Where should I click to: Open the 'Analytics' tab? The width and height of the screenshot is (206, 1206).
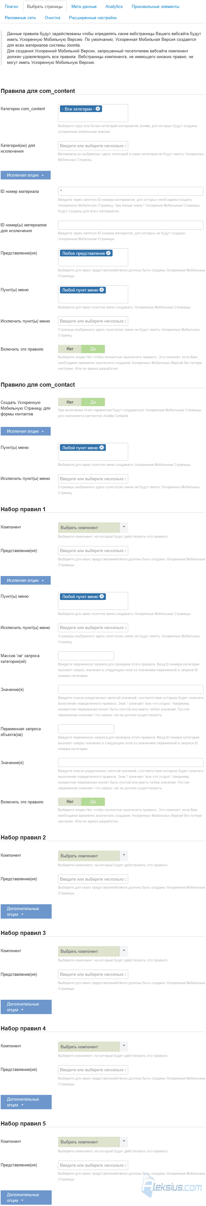(x=114, y=7)
